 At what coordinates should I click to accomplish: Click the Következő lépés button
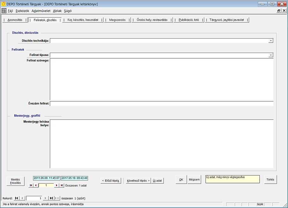coord(138,180)
